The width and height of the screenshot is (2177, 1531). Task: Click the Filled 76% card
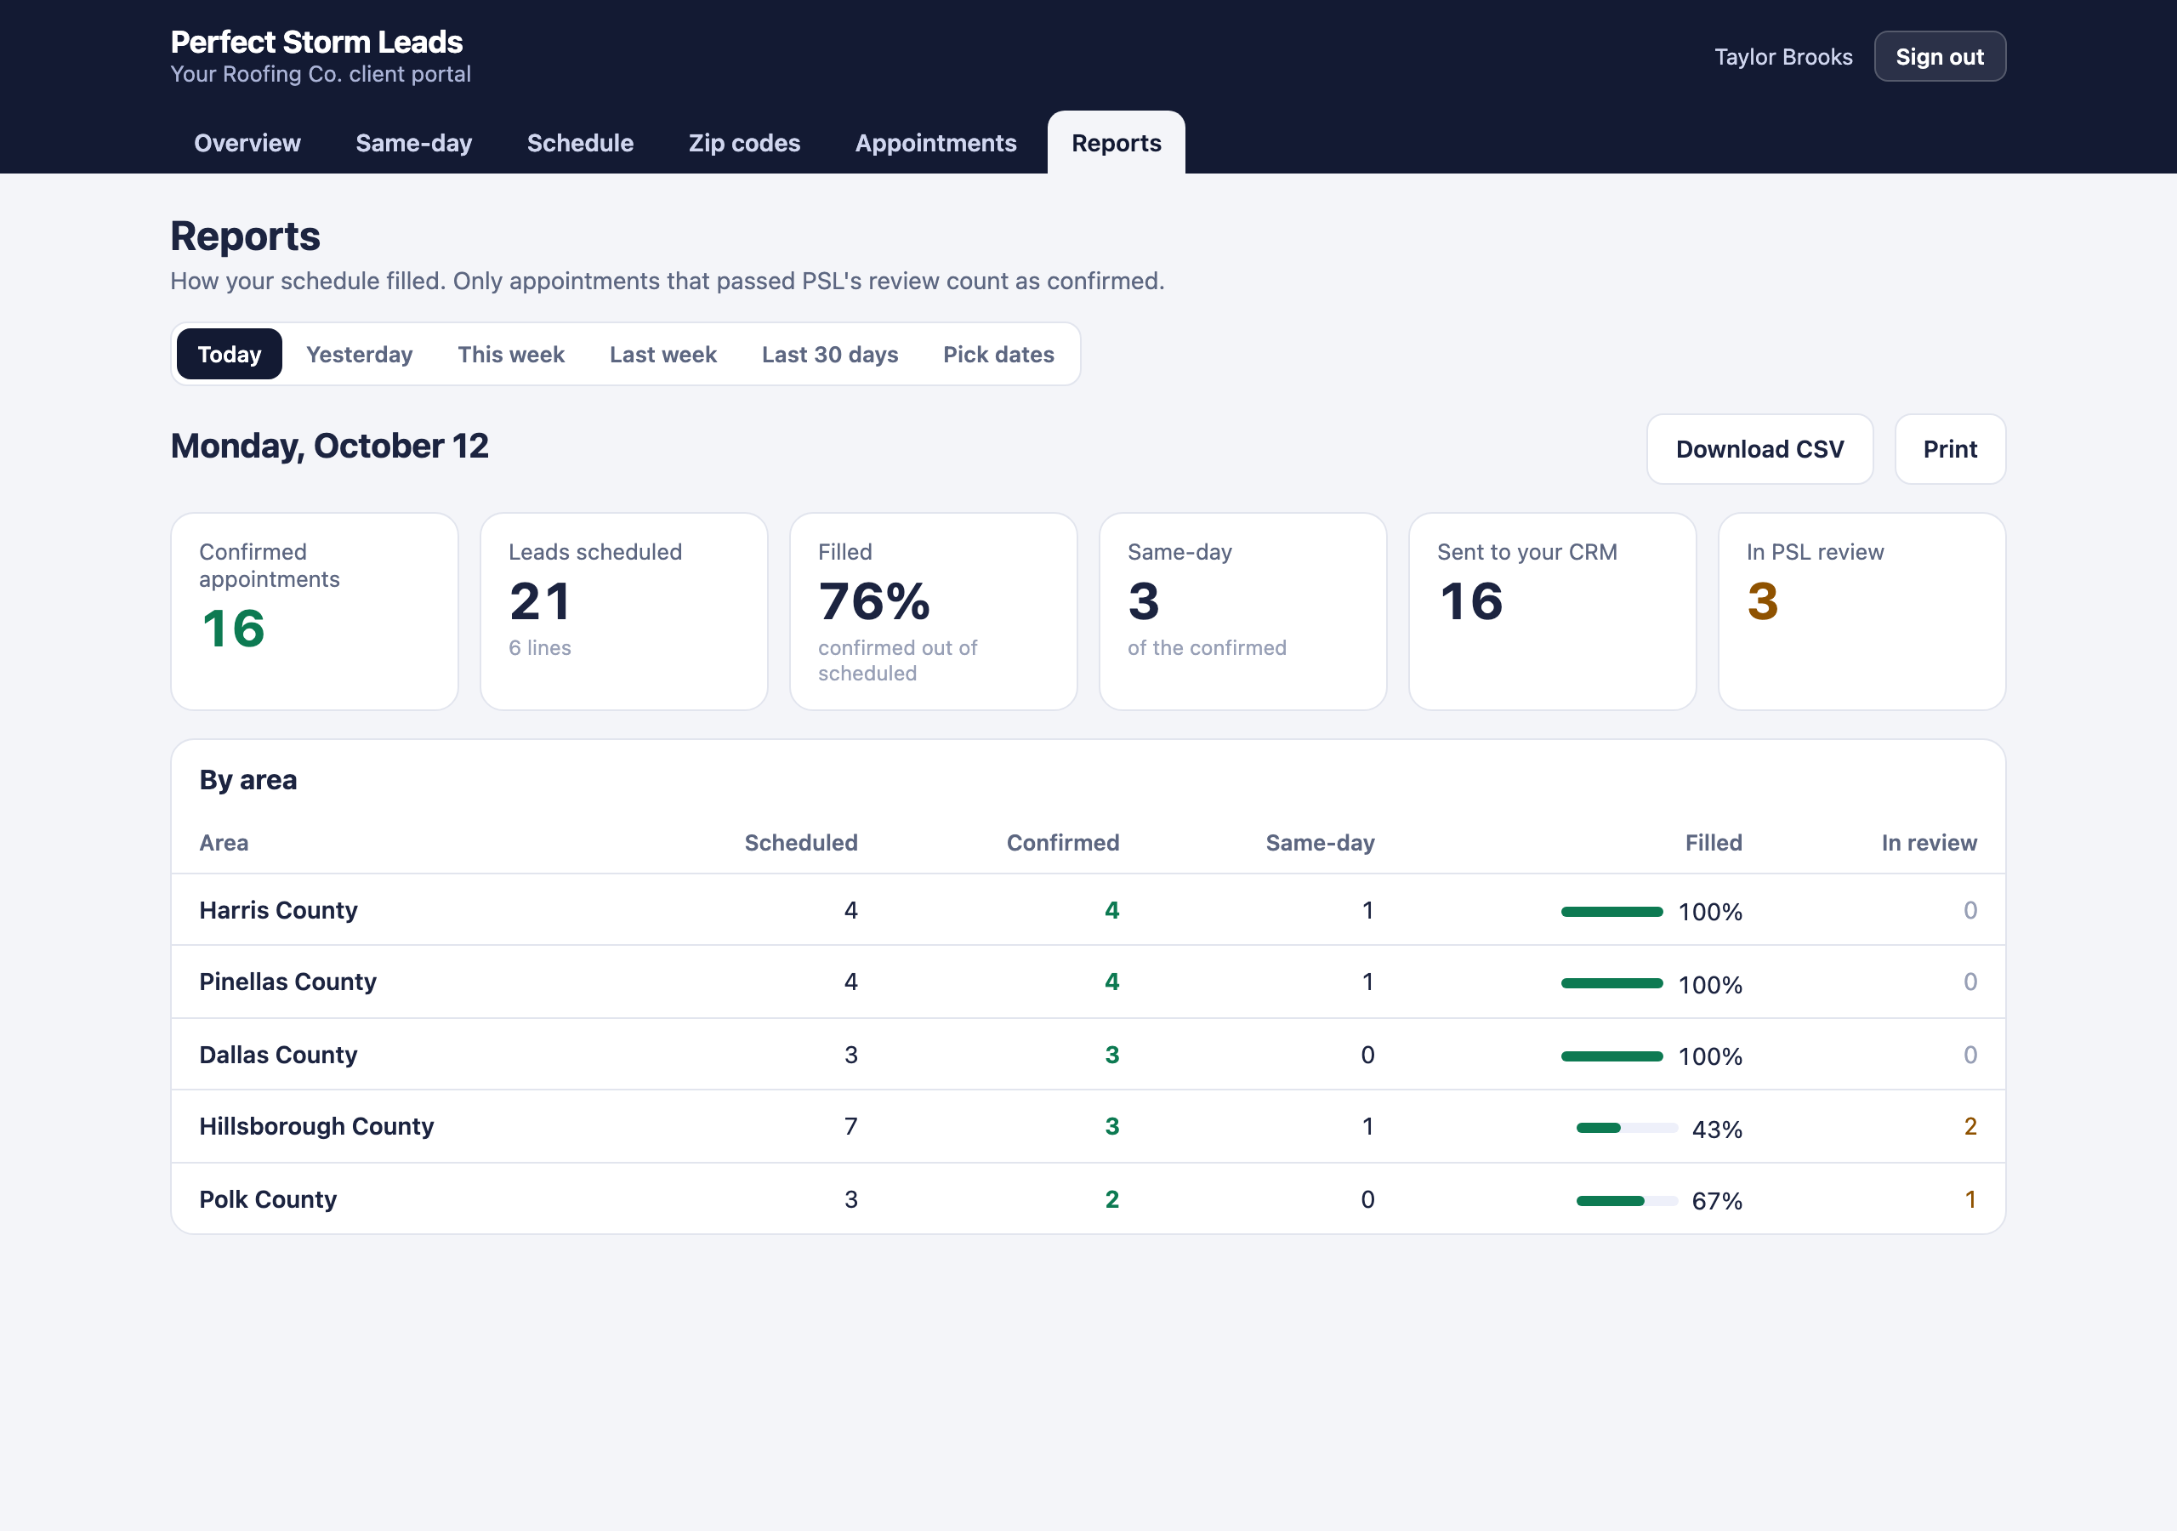click(934, 612)
